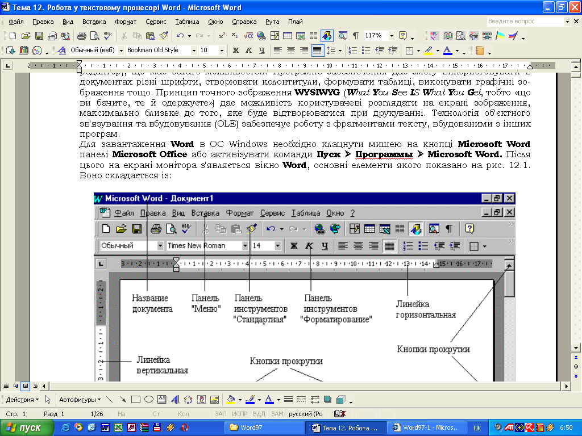
Task: Apply yellow highlight color
Action: (429, 50)
